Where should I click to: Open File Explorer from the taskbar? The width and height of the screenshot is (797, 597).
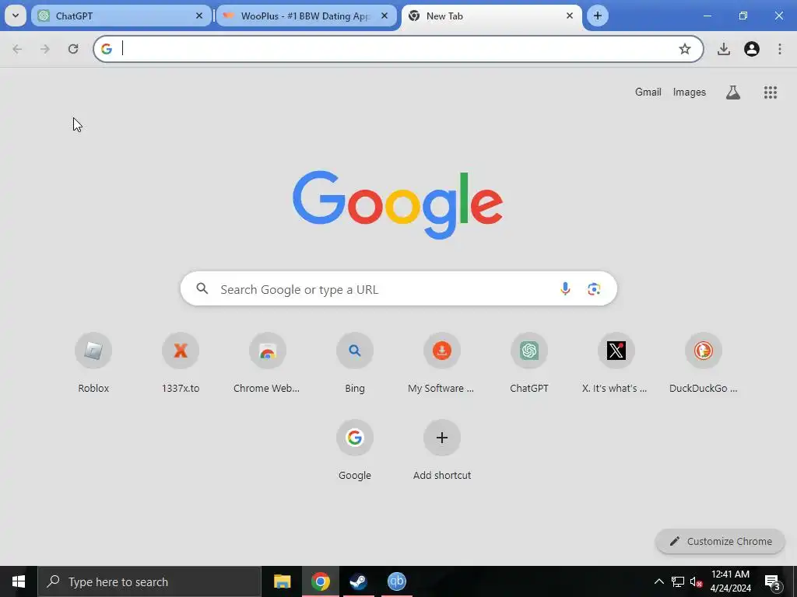coord(282,581)
